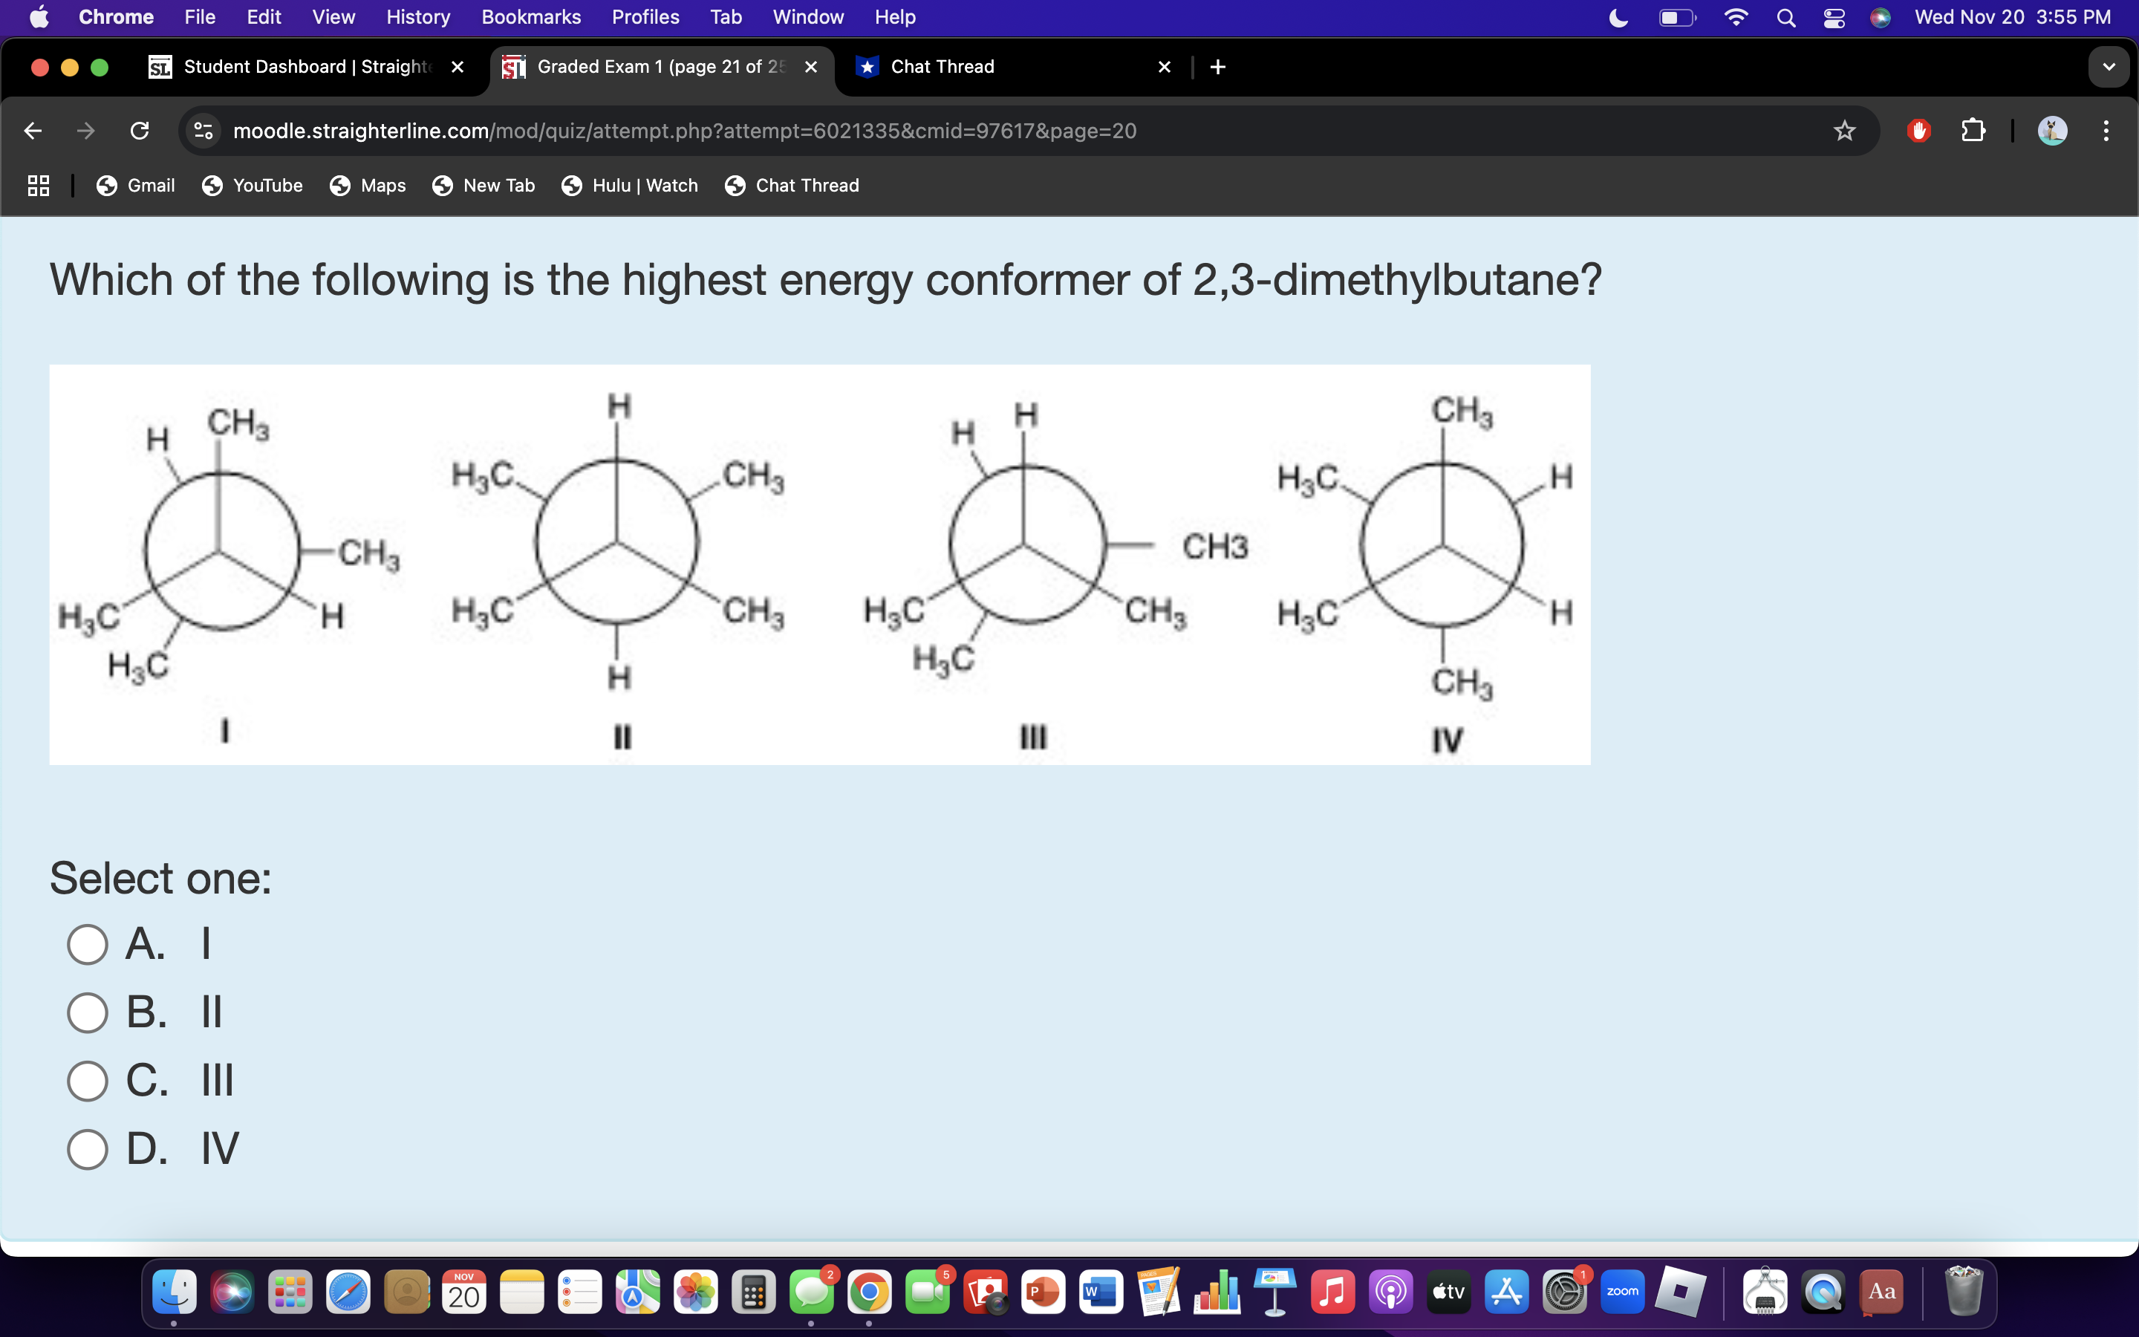
Task: Launch Zoom from the Dock
Action: point(1622,1291)
